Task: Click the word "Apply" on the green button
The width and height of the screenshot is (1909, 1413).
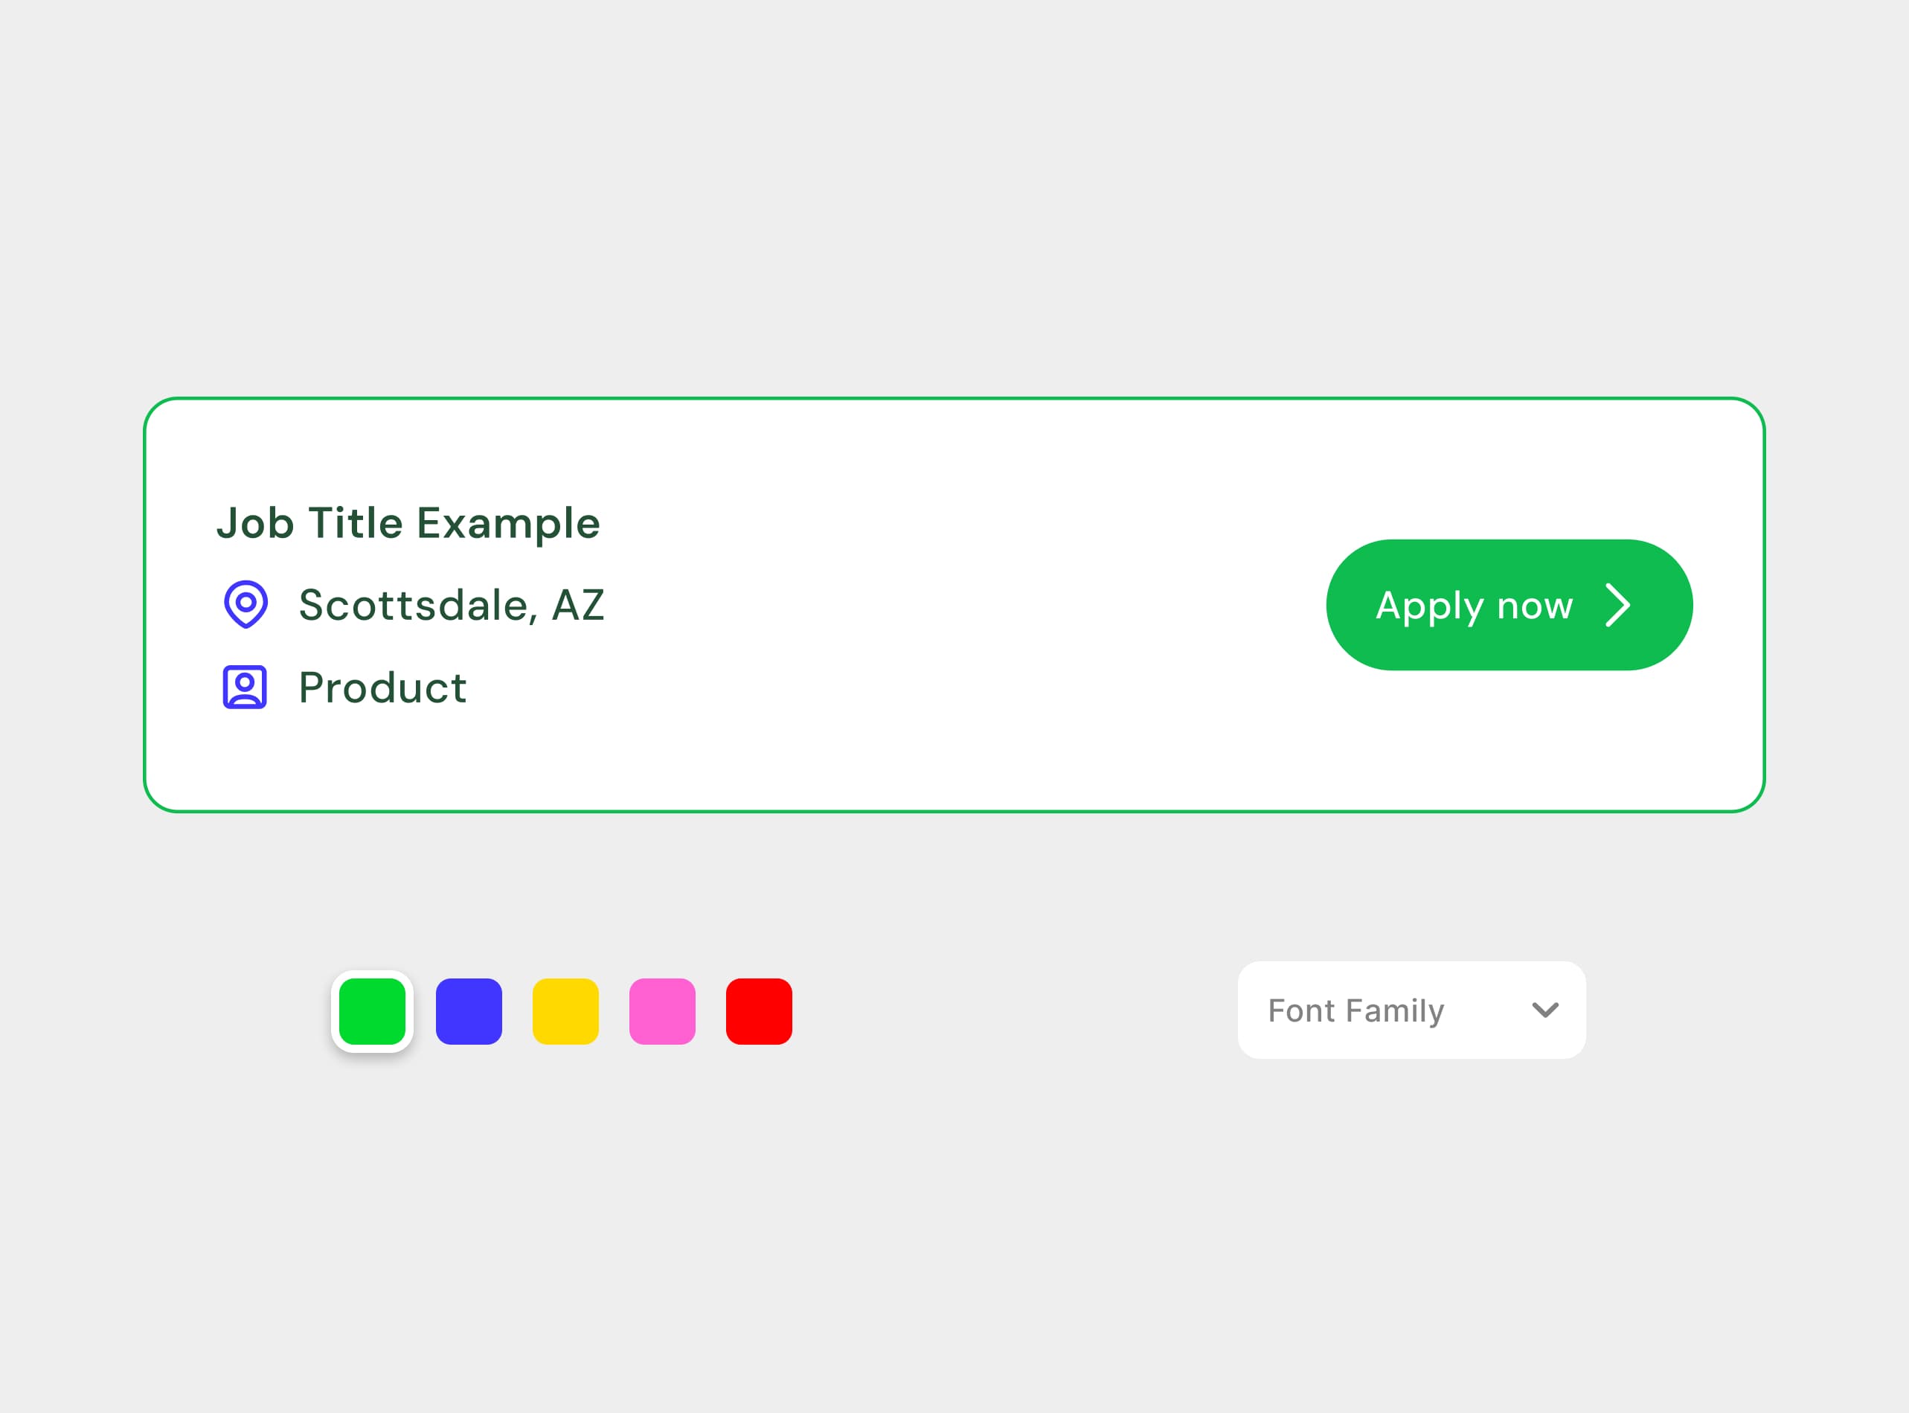Action: (x=1428, y=606)
